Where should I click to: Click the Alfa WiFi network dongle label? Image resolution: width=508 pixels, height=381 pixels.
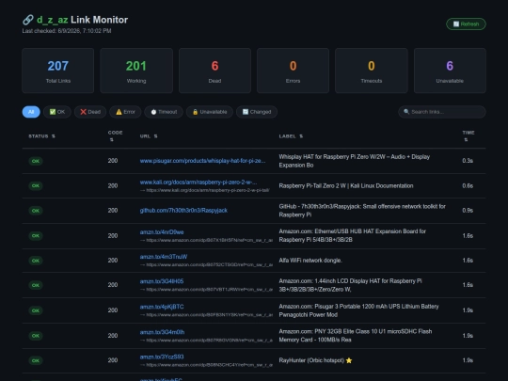310,261
